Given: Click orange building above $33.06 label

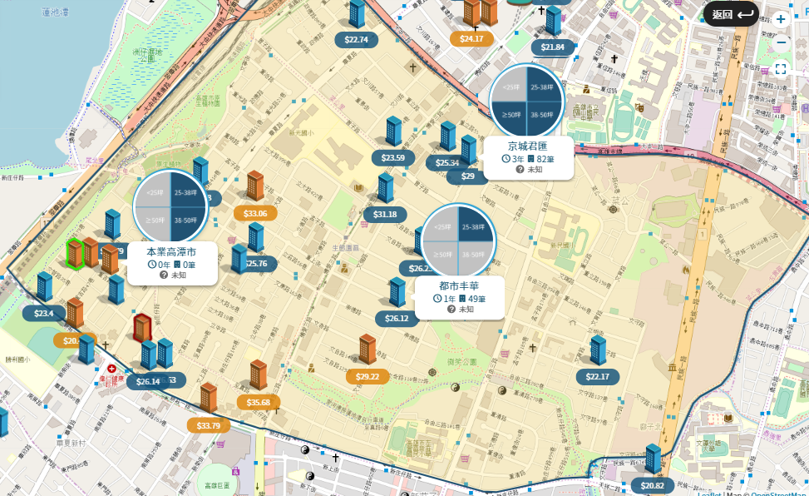Looking at the screenshot, I should pos(255,186).
